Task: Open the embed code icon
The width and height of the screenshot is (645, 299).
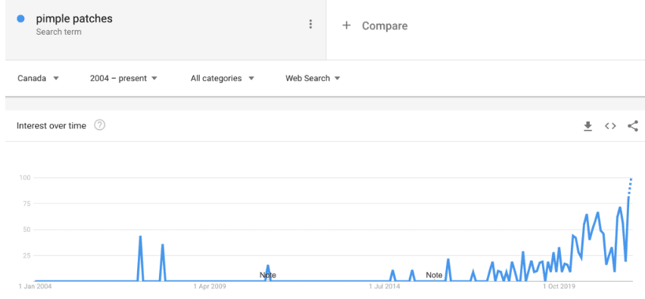Action: click(x=610, y=126)
